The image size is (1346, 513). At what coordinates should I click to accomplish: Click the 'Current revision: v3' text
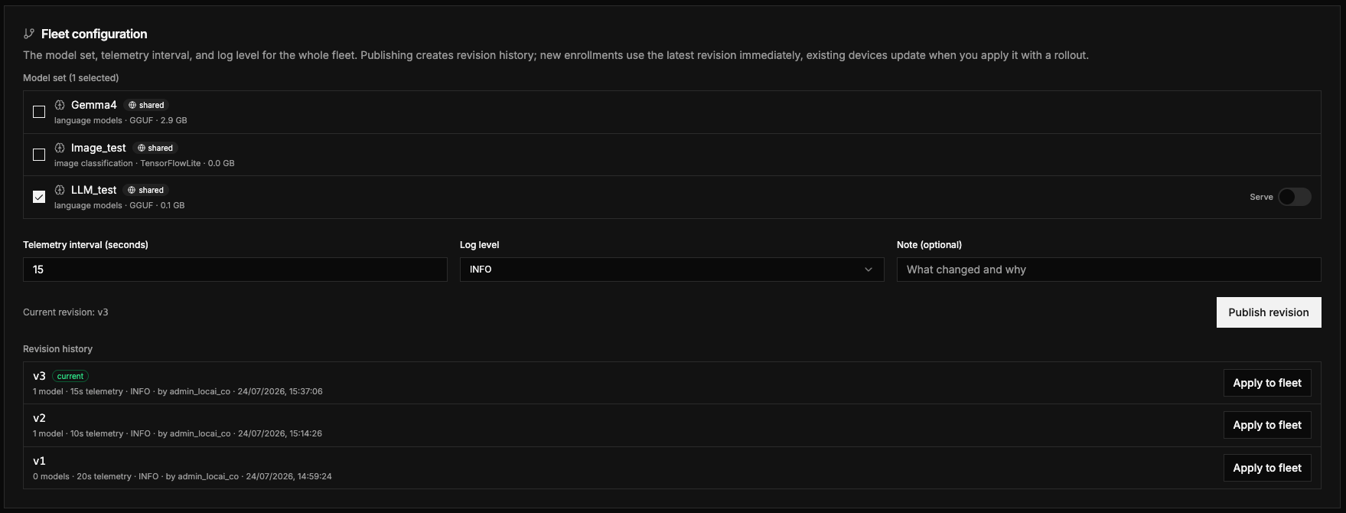[x=66, y=312]
